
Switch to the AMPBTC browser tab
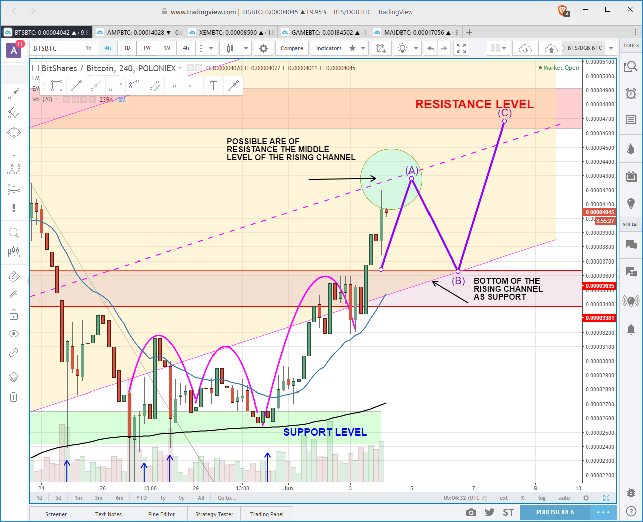point(139,32)
